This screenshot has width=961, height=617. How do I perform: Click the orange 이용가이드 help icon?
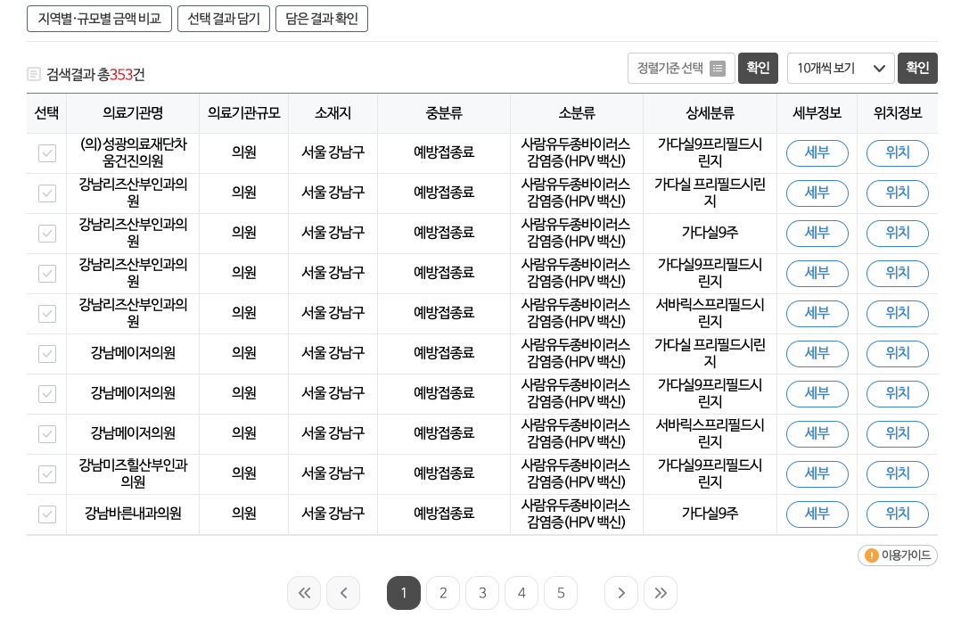(x=871, y=555)
